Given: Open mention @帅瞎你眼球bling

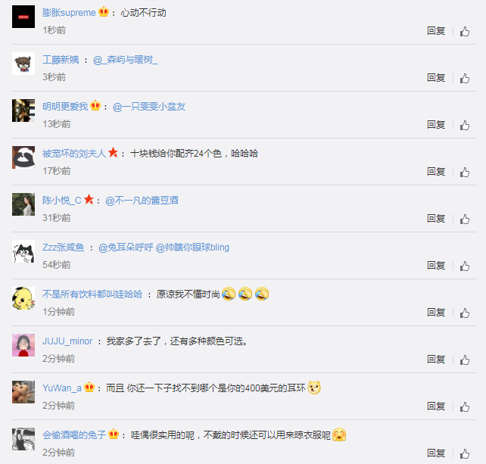Looking at the screenshot, I should point(192,248).
